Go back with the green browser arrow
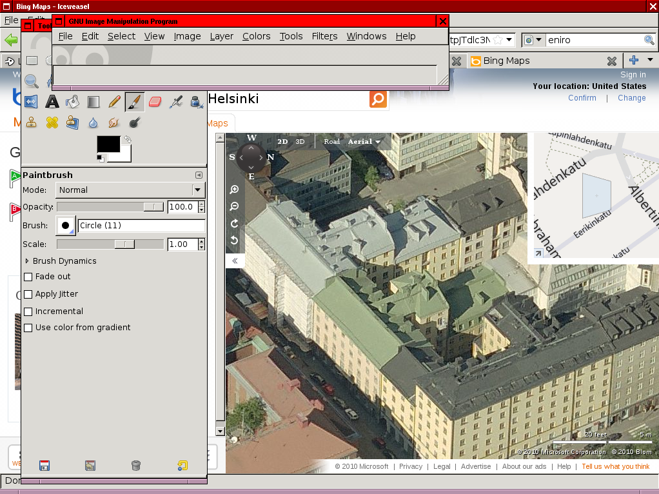The image size is (659, 494). (x=12, y=40)
